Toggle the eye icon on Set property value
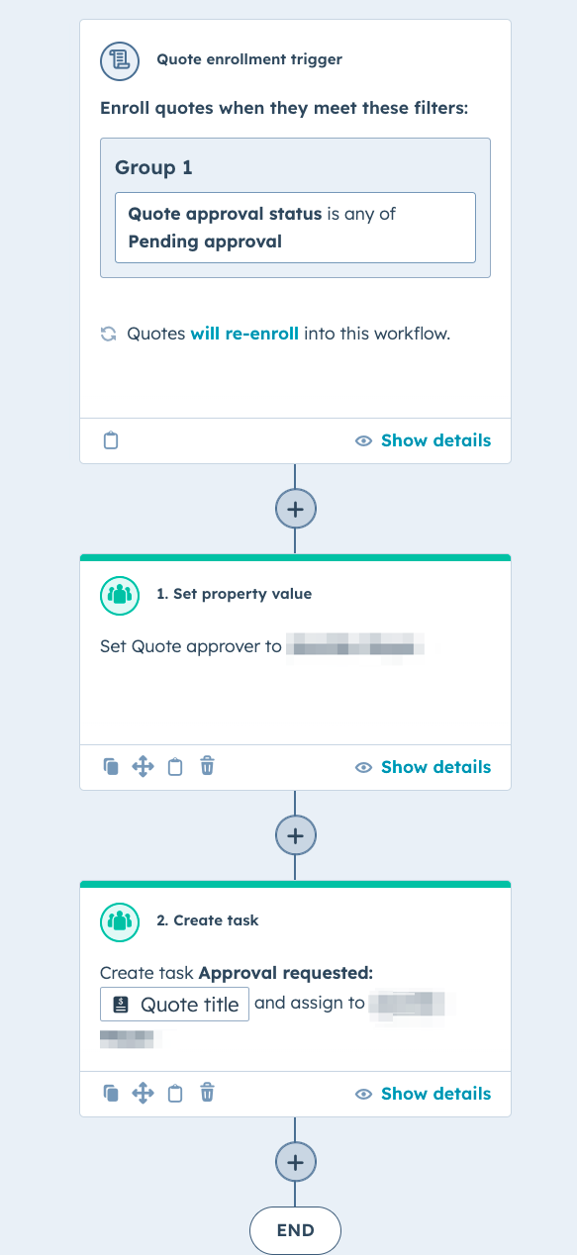Screen dimensions: 577x1255 click(363, 766)
